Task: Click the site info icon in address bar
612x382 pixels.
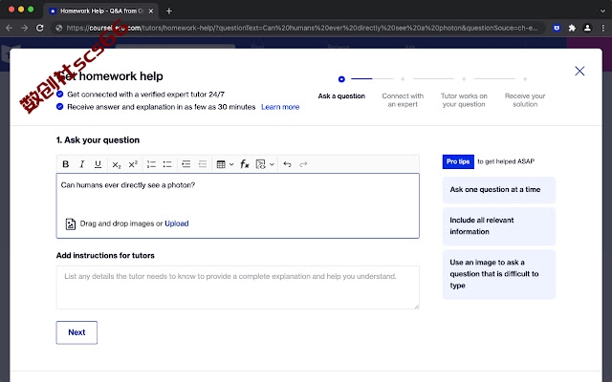Action: click(x=59, y=28)
